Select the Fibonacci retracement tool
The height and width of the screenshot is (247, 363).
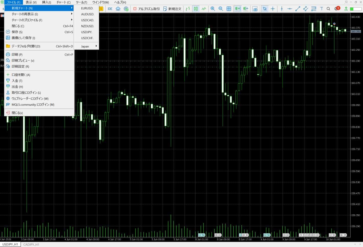(314, 9)
